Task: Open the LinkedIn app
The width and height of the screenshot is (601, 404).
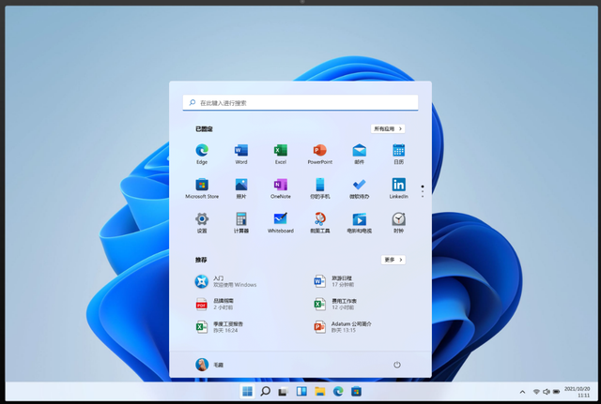Action: [398, 188]
